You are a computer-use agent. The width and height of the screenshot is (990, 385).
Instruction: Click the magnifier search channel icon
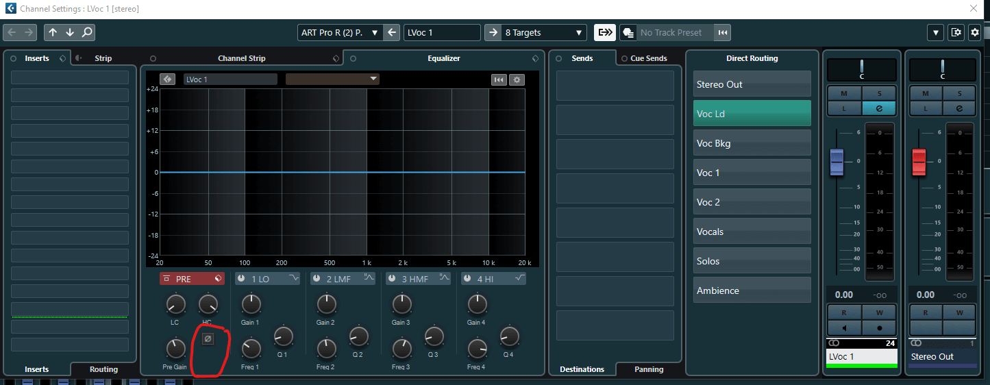tap(87, 32)
